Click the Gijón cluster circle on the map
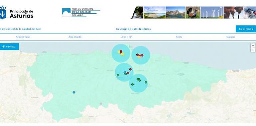 click(141, 55)
